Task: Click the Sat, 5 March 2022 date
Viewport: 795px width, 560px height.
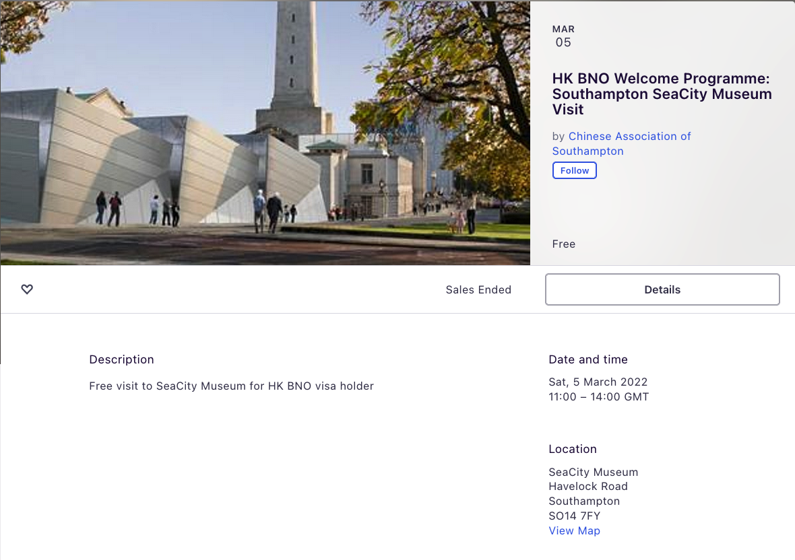Action: pyautogui.click(x=598, y=382)
